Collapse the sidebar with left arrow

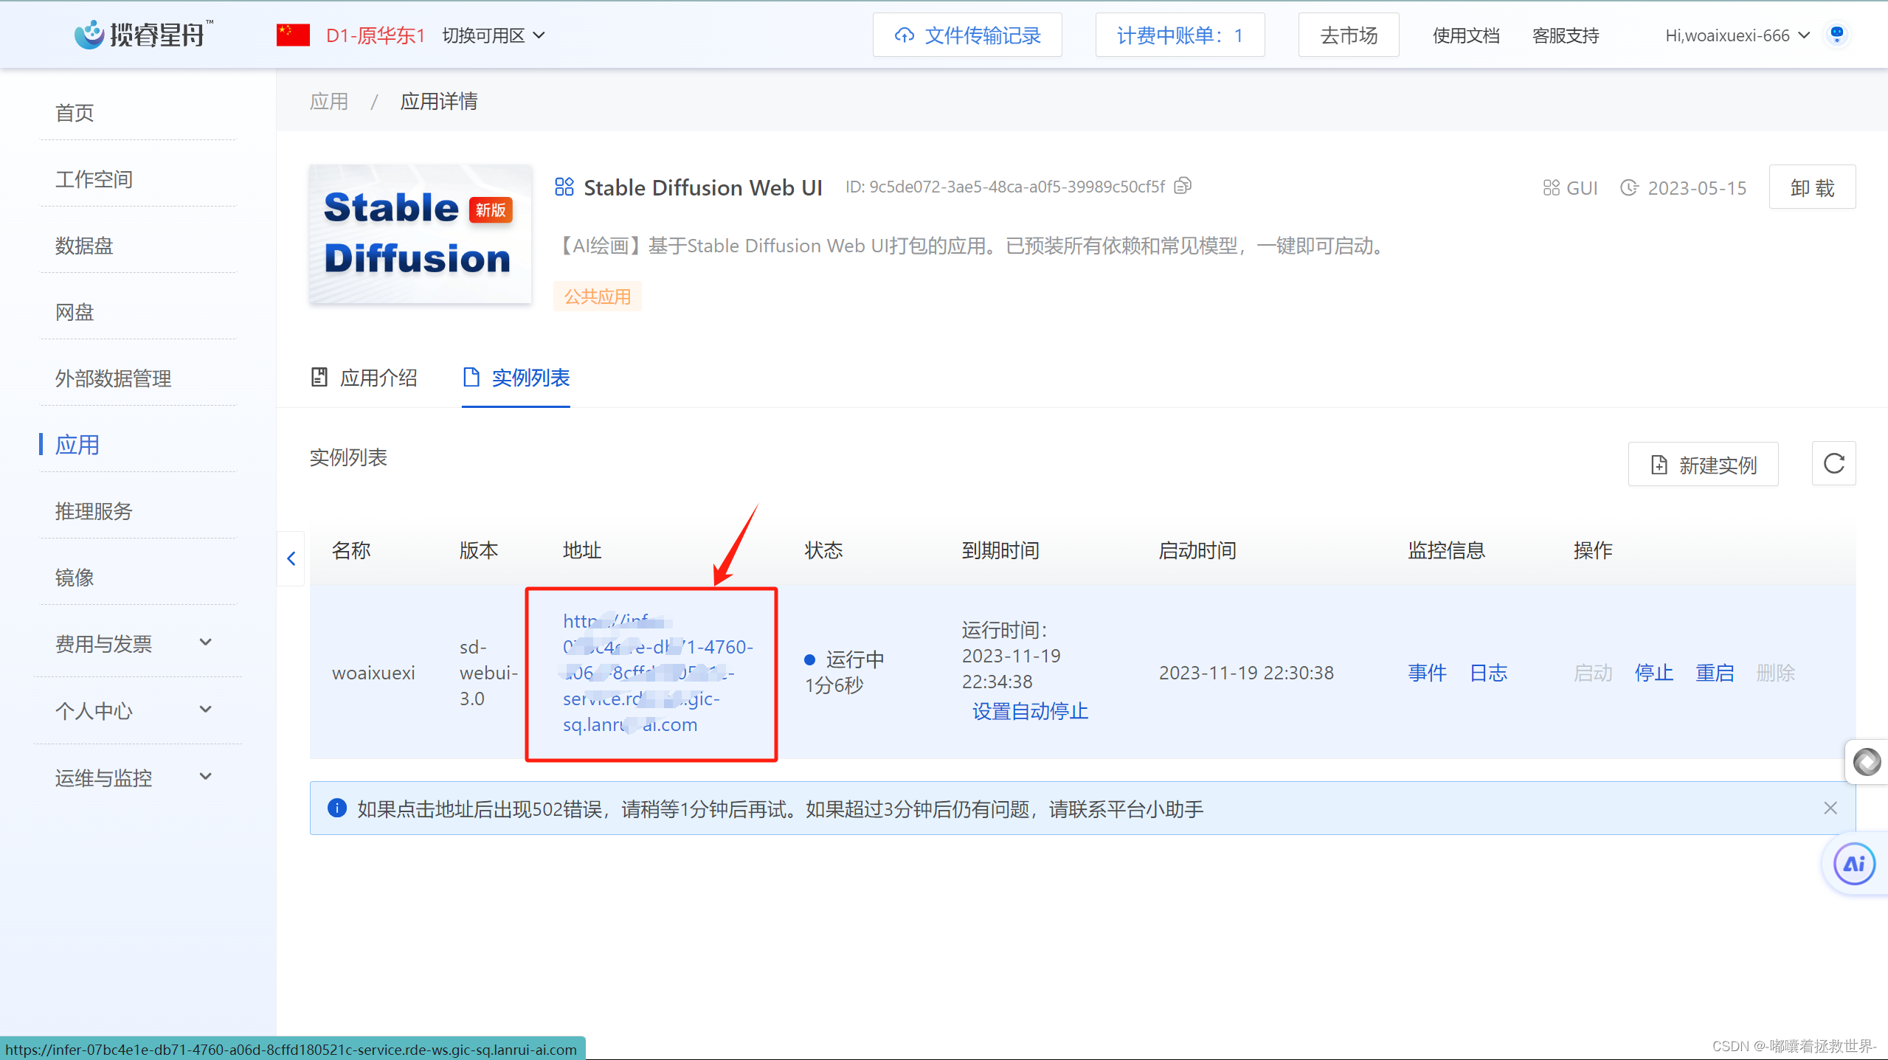click(x=291, y=558)
